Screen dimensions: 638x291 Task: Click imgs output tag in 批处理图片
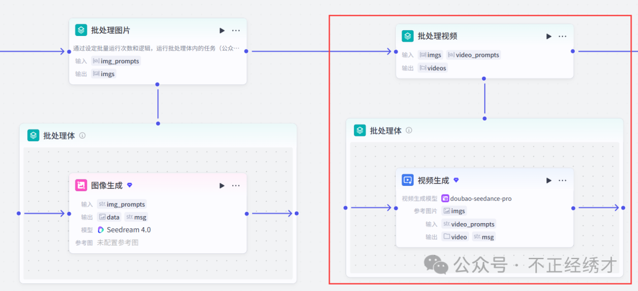103,74
